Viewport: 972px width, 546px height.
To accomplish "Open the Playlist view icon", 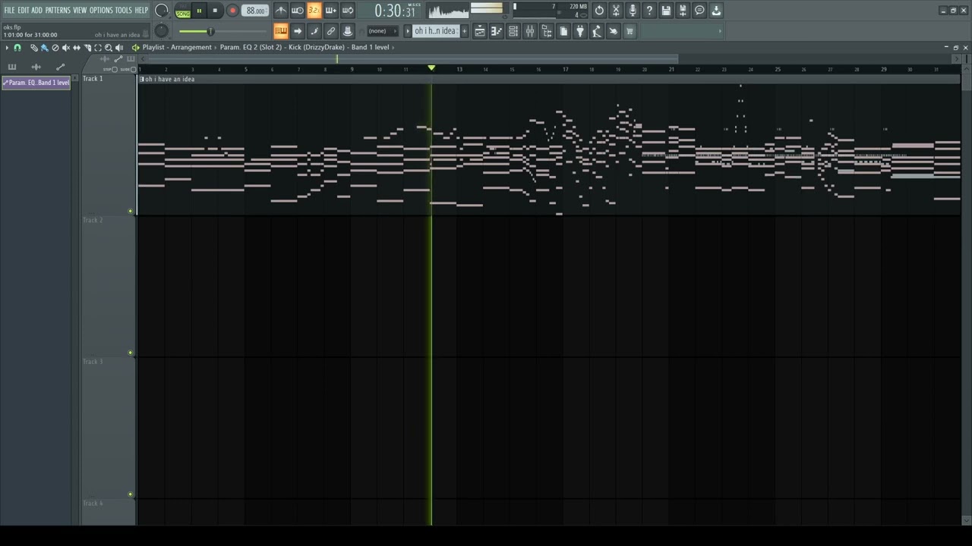I will click(x=480, y=31).
